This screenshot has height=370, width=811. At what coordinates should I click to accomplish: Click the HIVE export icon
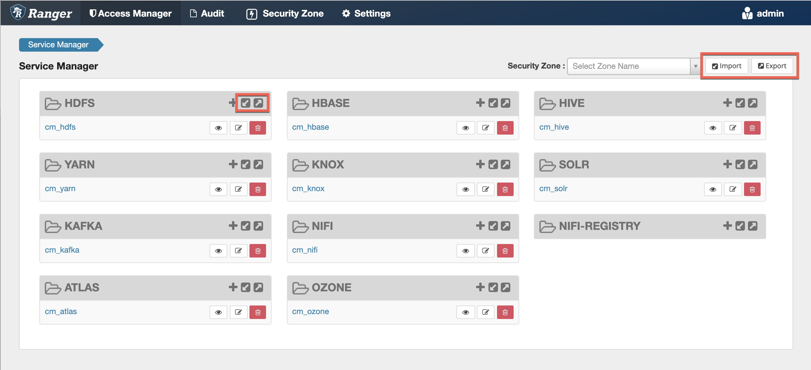coord(753,103)
